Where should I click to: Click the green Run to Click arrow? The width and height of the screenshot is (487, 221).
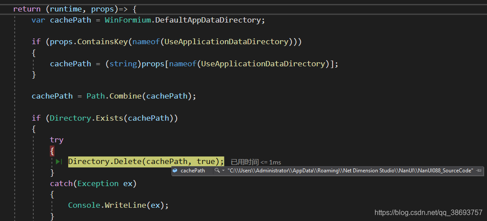59,161
